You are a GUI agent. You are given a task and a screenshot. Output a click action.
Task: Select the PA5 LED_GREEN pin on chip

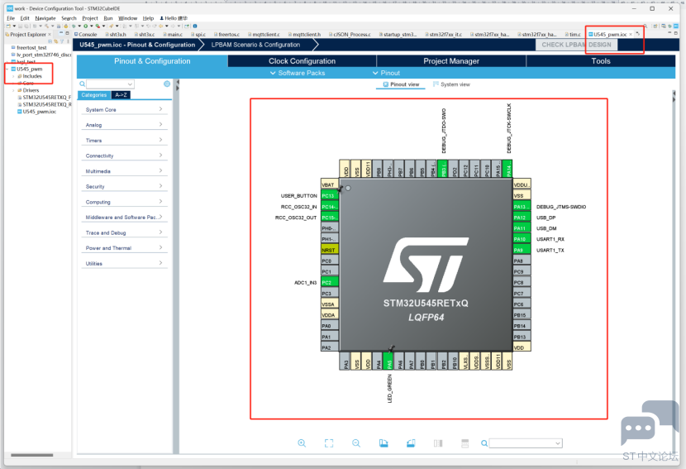click(x=388, y=361)
